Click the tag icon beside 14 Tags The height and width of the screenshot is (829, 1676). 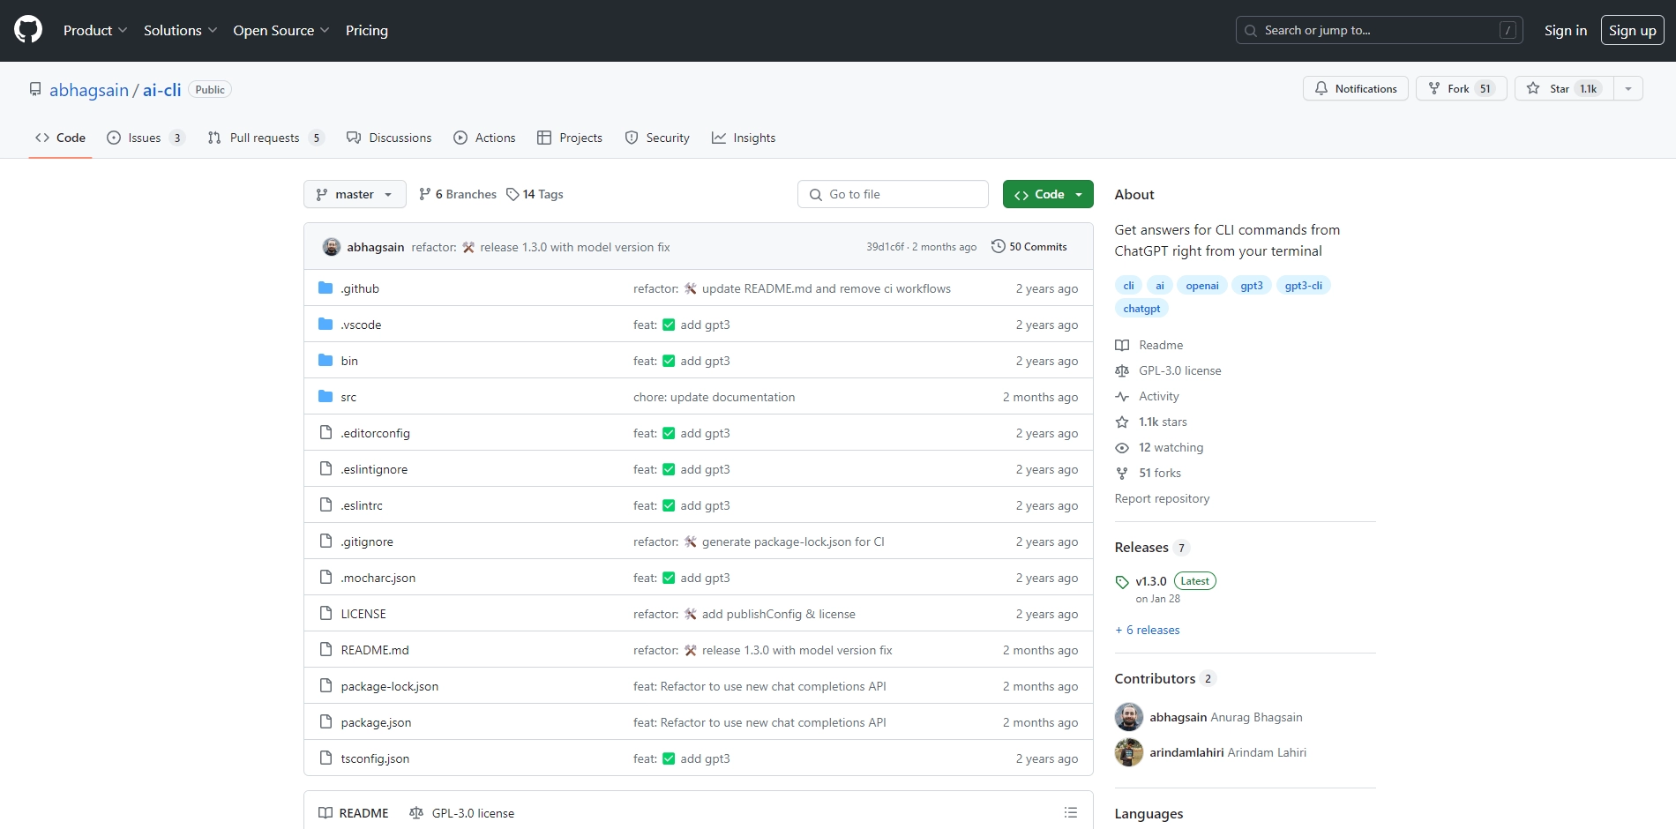513,194
